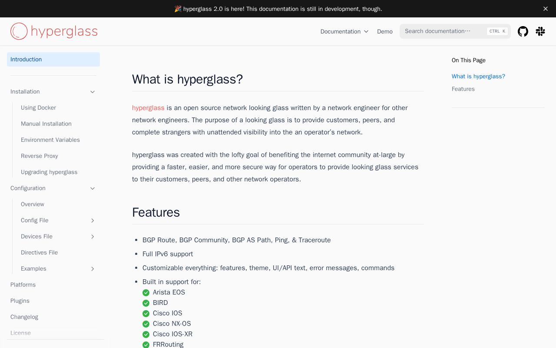Click the green checkmark beside Cisco IOS-XR

coord(146,335)
